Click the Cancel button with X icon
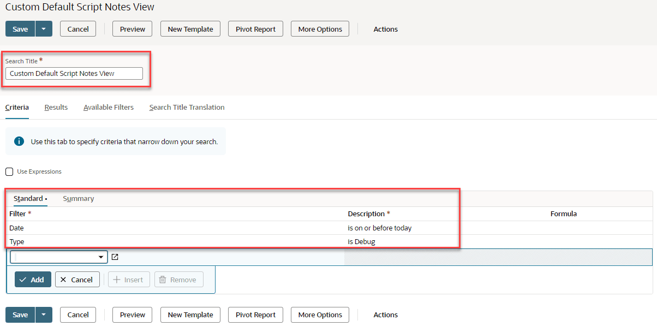Image resolution: width=657 pixels, height=326 pixels. tap(77, 280)
